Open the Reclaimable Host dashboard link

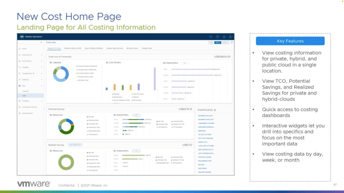point(205,161)
